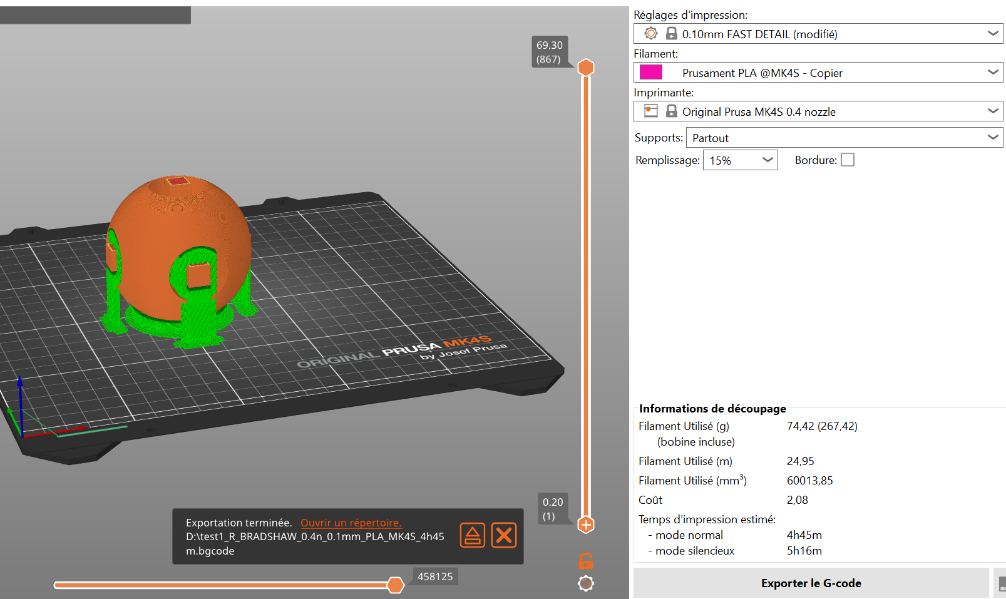
Task: Click the plus handle at the layer slider bottom
Action: 586,525
